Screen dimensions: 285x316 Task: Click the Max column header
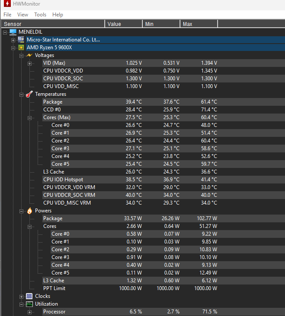point(199,24)
